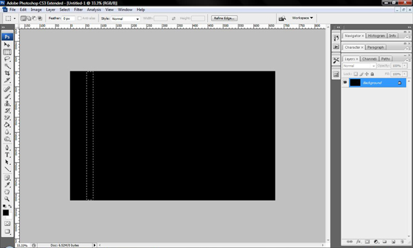Select the Dodge tool
The image size is (413, 248).
7,139
